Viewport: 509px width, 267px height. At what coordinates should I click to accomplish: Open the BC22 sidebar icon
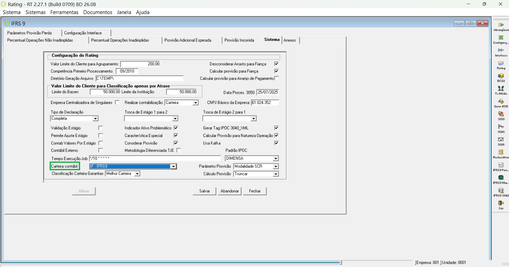click(501, 76)
